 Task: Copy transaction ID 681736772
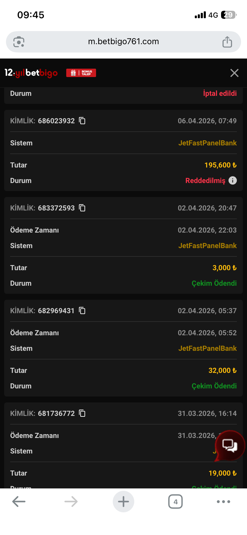(x=82, y=413)
